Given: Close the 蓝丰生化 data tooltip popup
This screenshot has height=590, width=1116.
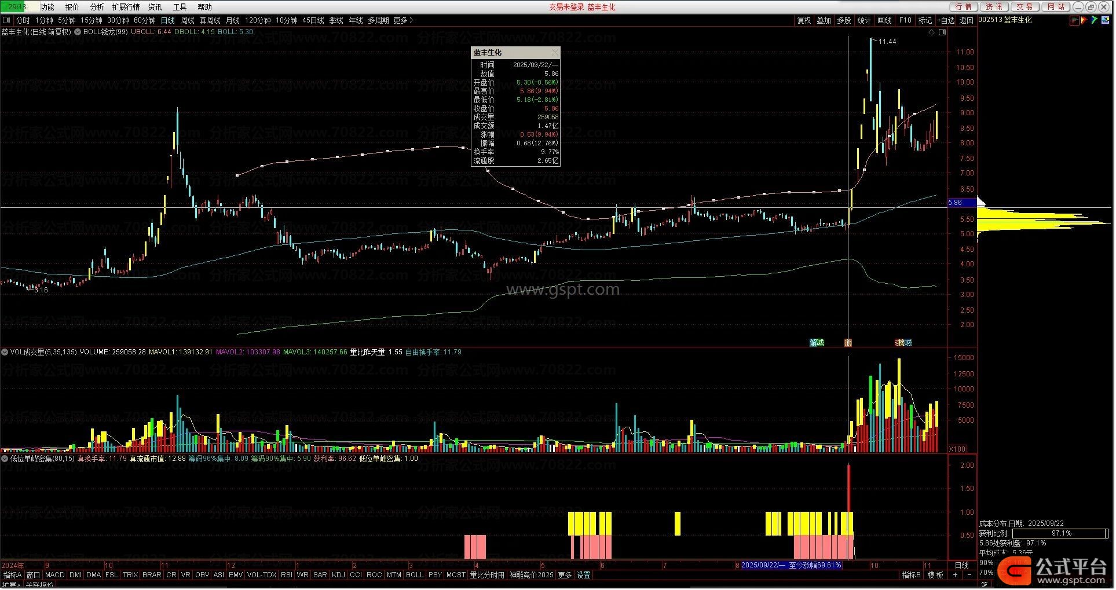Looking at the screenshot, I should click(x=555, y=53).
